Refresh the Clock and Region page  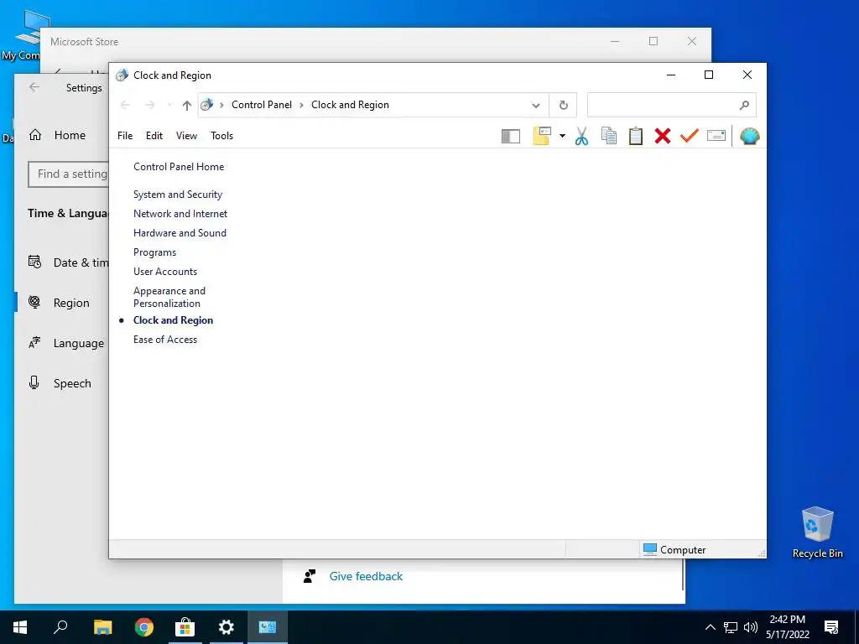click(x=563, y=105)
